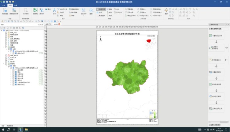Insert a 指北针 north arrow
The width and height of the screenshot is (230, 132).
click(x=42, y=12)
